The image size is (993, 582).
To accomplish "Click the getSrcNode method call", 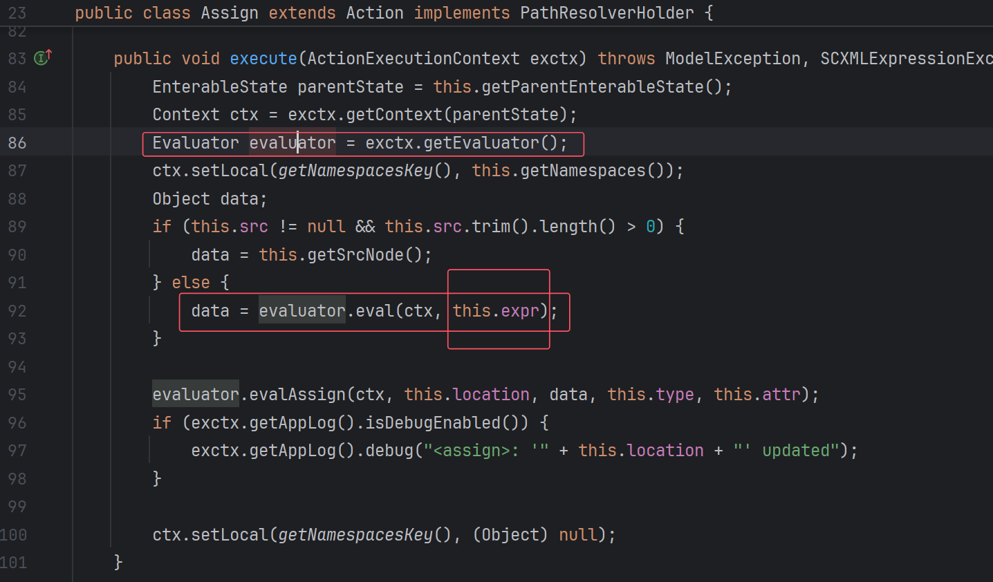I will [355, 255].
